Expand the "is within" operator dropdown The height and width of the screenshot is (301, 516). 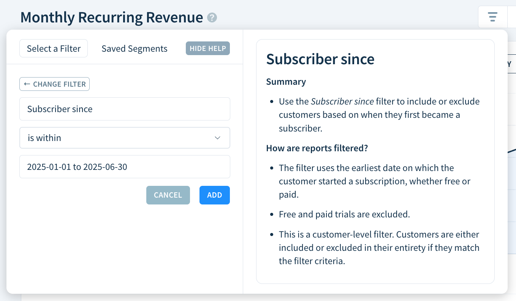pyautogui.click(x=125, y=138)
